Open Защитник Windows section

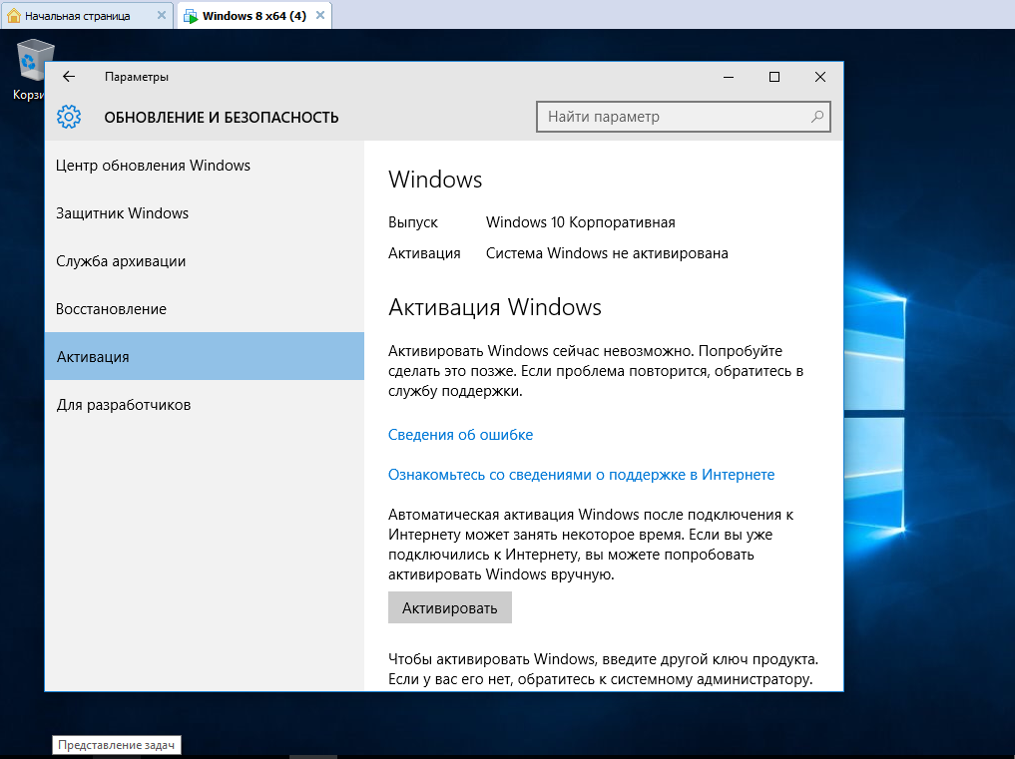pyautogui.click(x=205, y=213)
